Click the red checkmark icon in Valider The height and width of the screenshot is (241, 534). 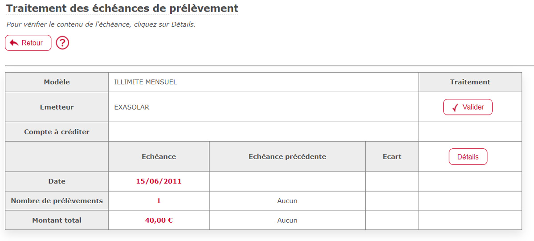click(x=455, y=107)
